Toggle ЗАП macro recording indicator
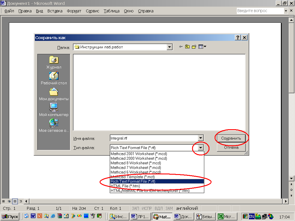 pos(135,208)
